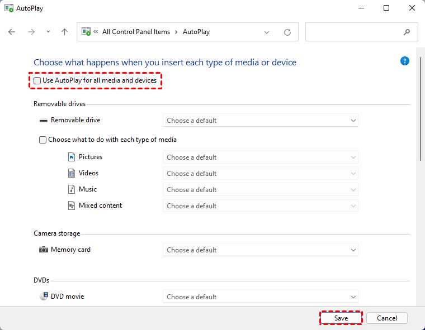The height and width of the screenshot is (330, 425).
Task: Check Choose what to do with each type of media
Action: [x=42, y=140]
